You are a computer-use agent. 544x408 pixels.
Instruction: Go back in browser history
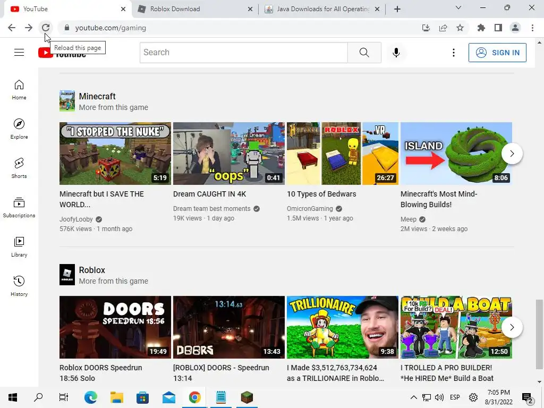[x=12, y=28]
